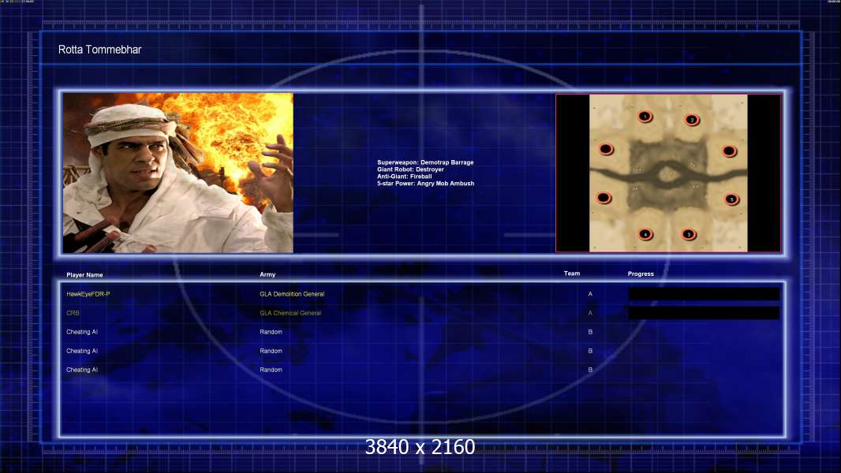841x473 pixels.
Task: Click GLA Demolition General army label
Action: pyautogui.click(x=292, y=294)
